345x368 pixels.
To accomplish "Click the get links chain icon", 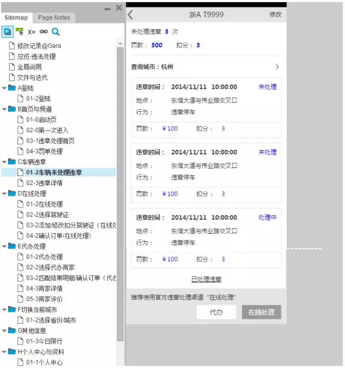I will (44, 32).
